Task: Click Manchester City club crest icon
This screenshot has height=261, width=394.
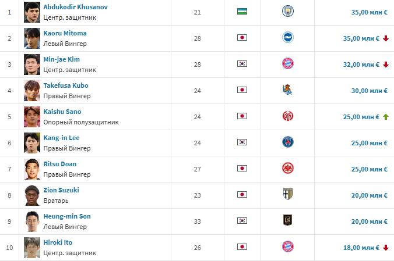Action: point(287,12)
